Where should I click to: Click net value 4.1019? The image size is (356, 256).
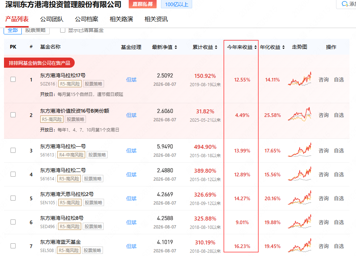(165, 242)
